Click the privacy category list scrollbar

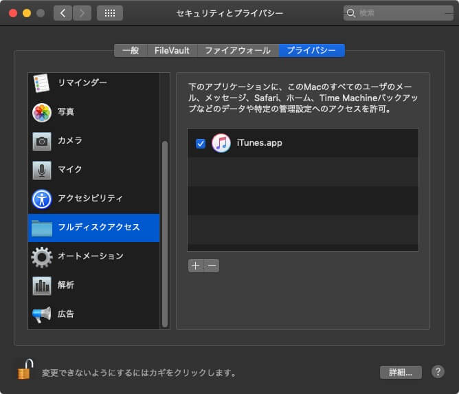click(x=165, y=234)
